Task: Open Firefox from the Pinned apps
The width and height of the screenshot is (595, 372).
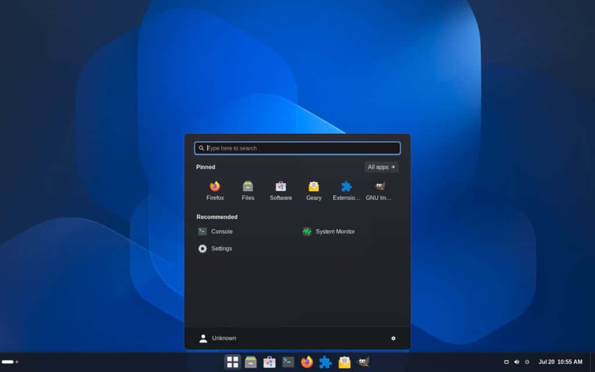Action: point(215,191)
